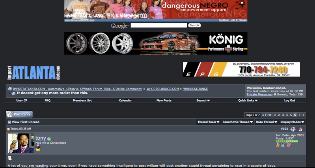315x168 pixels.
Task: Go to the previous page with the < arrow
Action: (x=275, y=115)
